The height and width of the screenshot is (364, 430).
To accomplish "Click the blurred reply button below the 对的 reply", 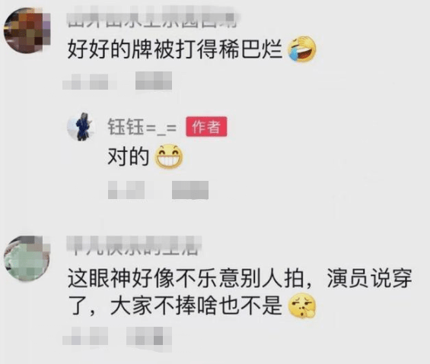I will pyautogui.click(x=190, y=190).
